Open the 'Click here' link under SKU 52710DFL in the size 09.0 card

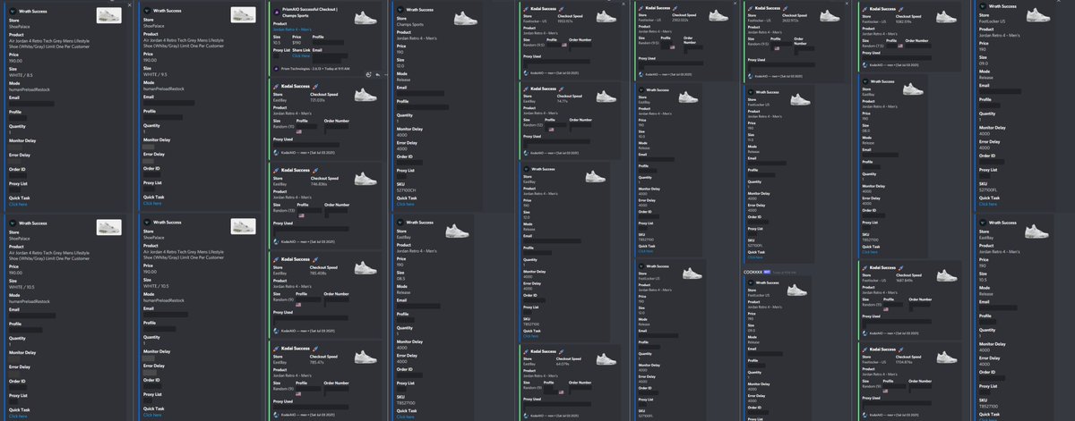pyautogui.click(x=986, y=204)
